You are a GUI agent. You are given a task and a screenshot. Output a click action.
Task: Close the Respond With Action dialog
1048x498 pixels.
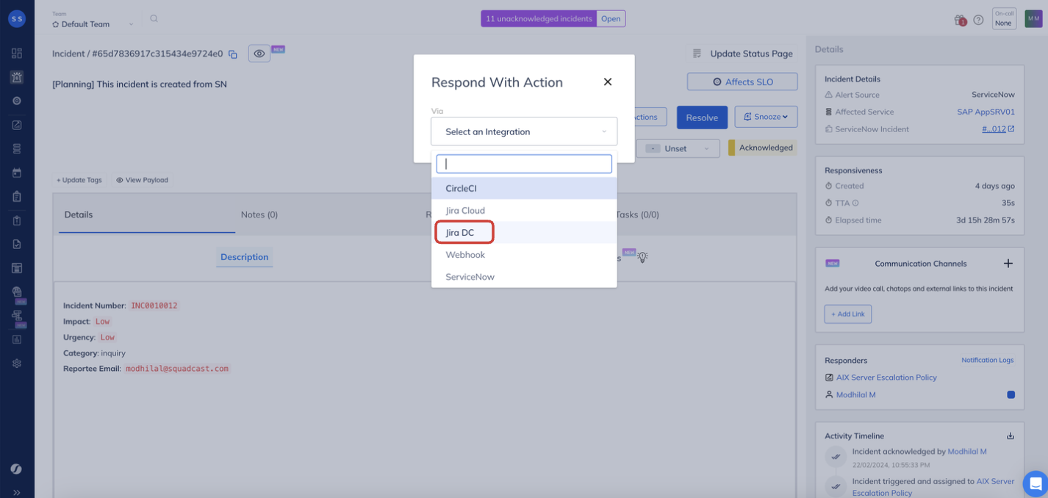tap(608, 82)
